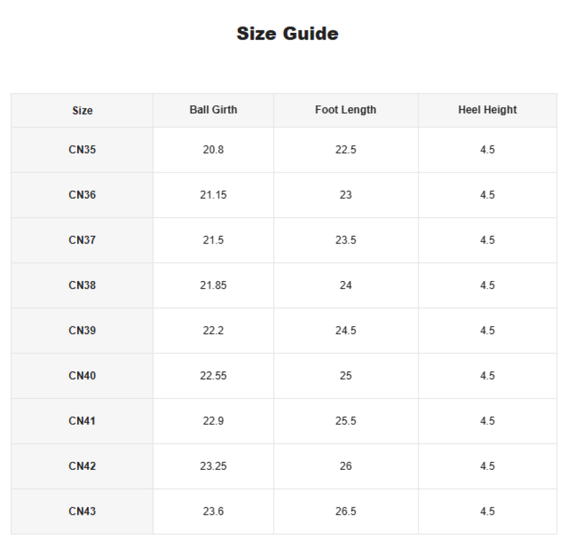Click the CN35 size row label

[82, 150]
